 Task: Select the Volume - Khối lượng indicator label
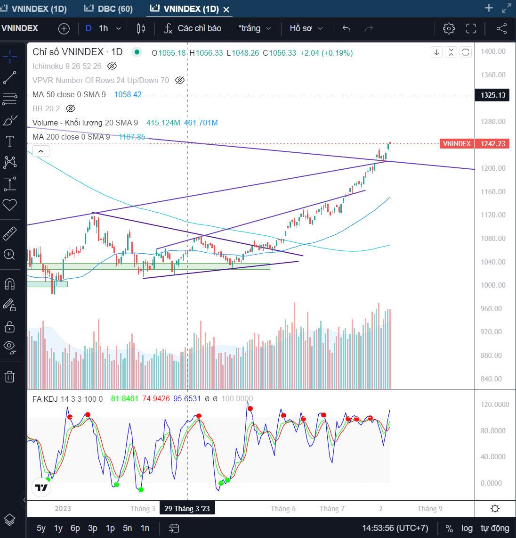(85, 123)
